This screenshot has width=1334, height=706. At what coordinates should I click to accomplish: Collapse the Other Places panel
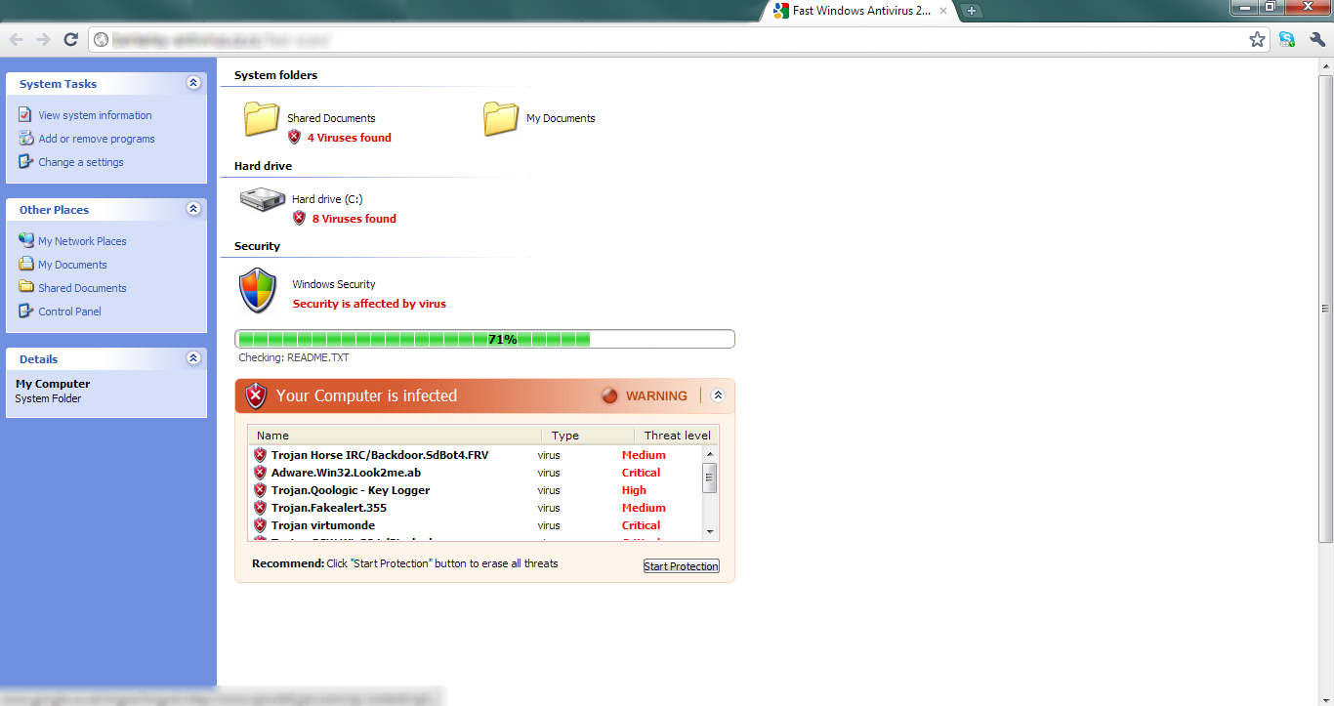coord(193,209)
